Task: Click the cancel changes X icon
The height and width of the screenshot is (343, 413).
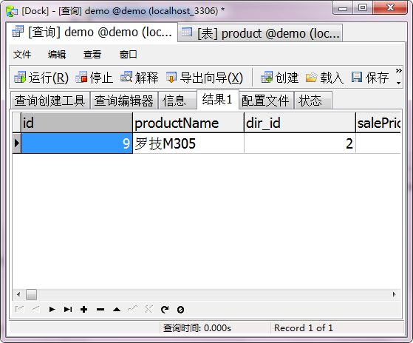Action: pos(149,309)
